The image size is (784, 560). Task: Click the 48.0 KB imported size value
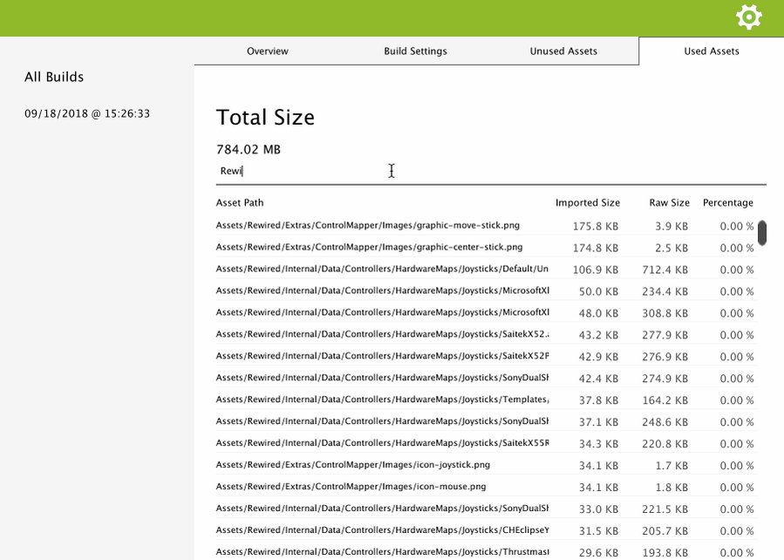(598, 313)
